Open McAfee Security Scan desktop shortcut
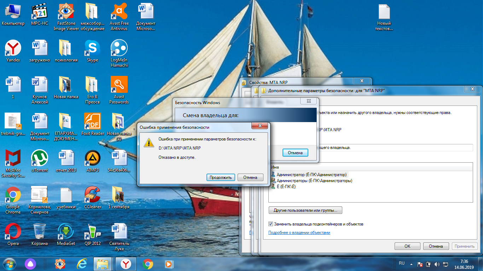The width and height of the screenshot is (483, 271). click(x=13, y=164)
